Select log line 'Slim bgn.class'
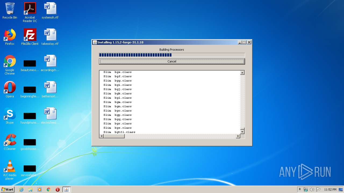Screen dimensions: 344x193 pos(117,106)
